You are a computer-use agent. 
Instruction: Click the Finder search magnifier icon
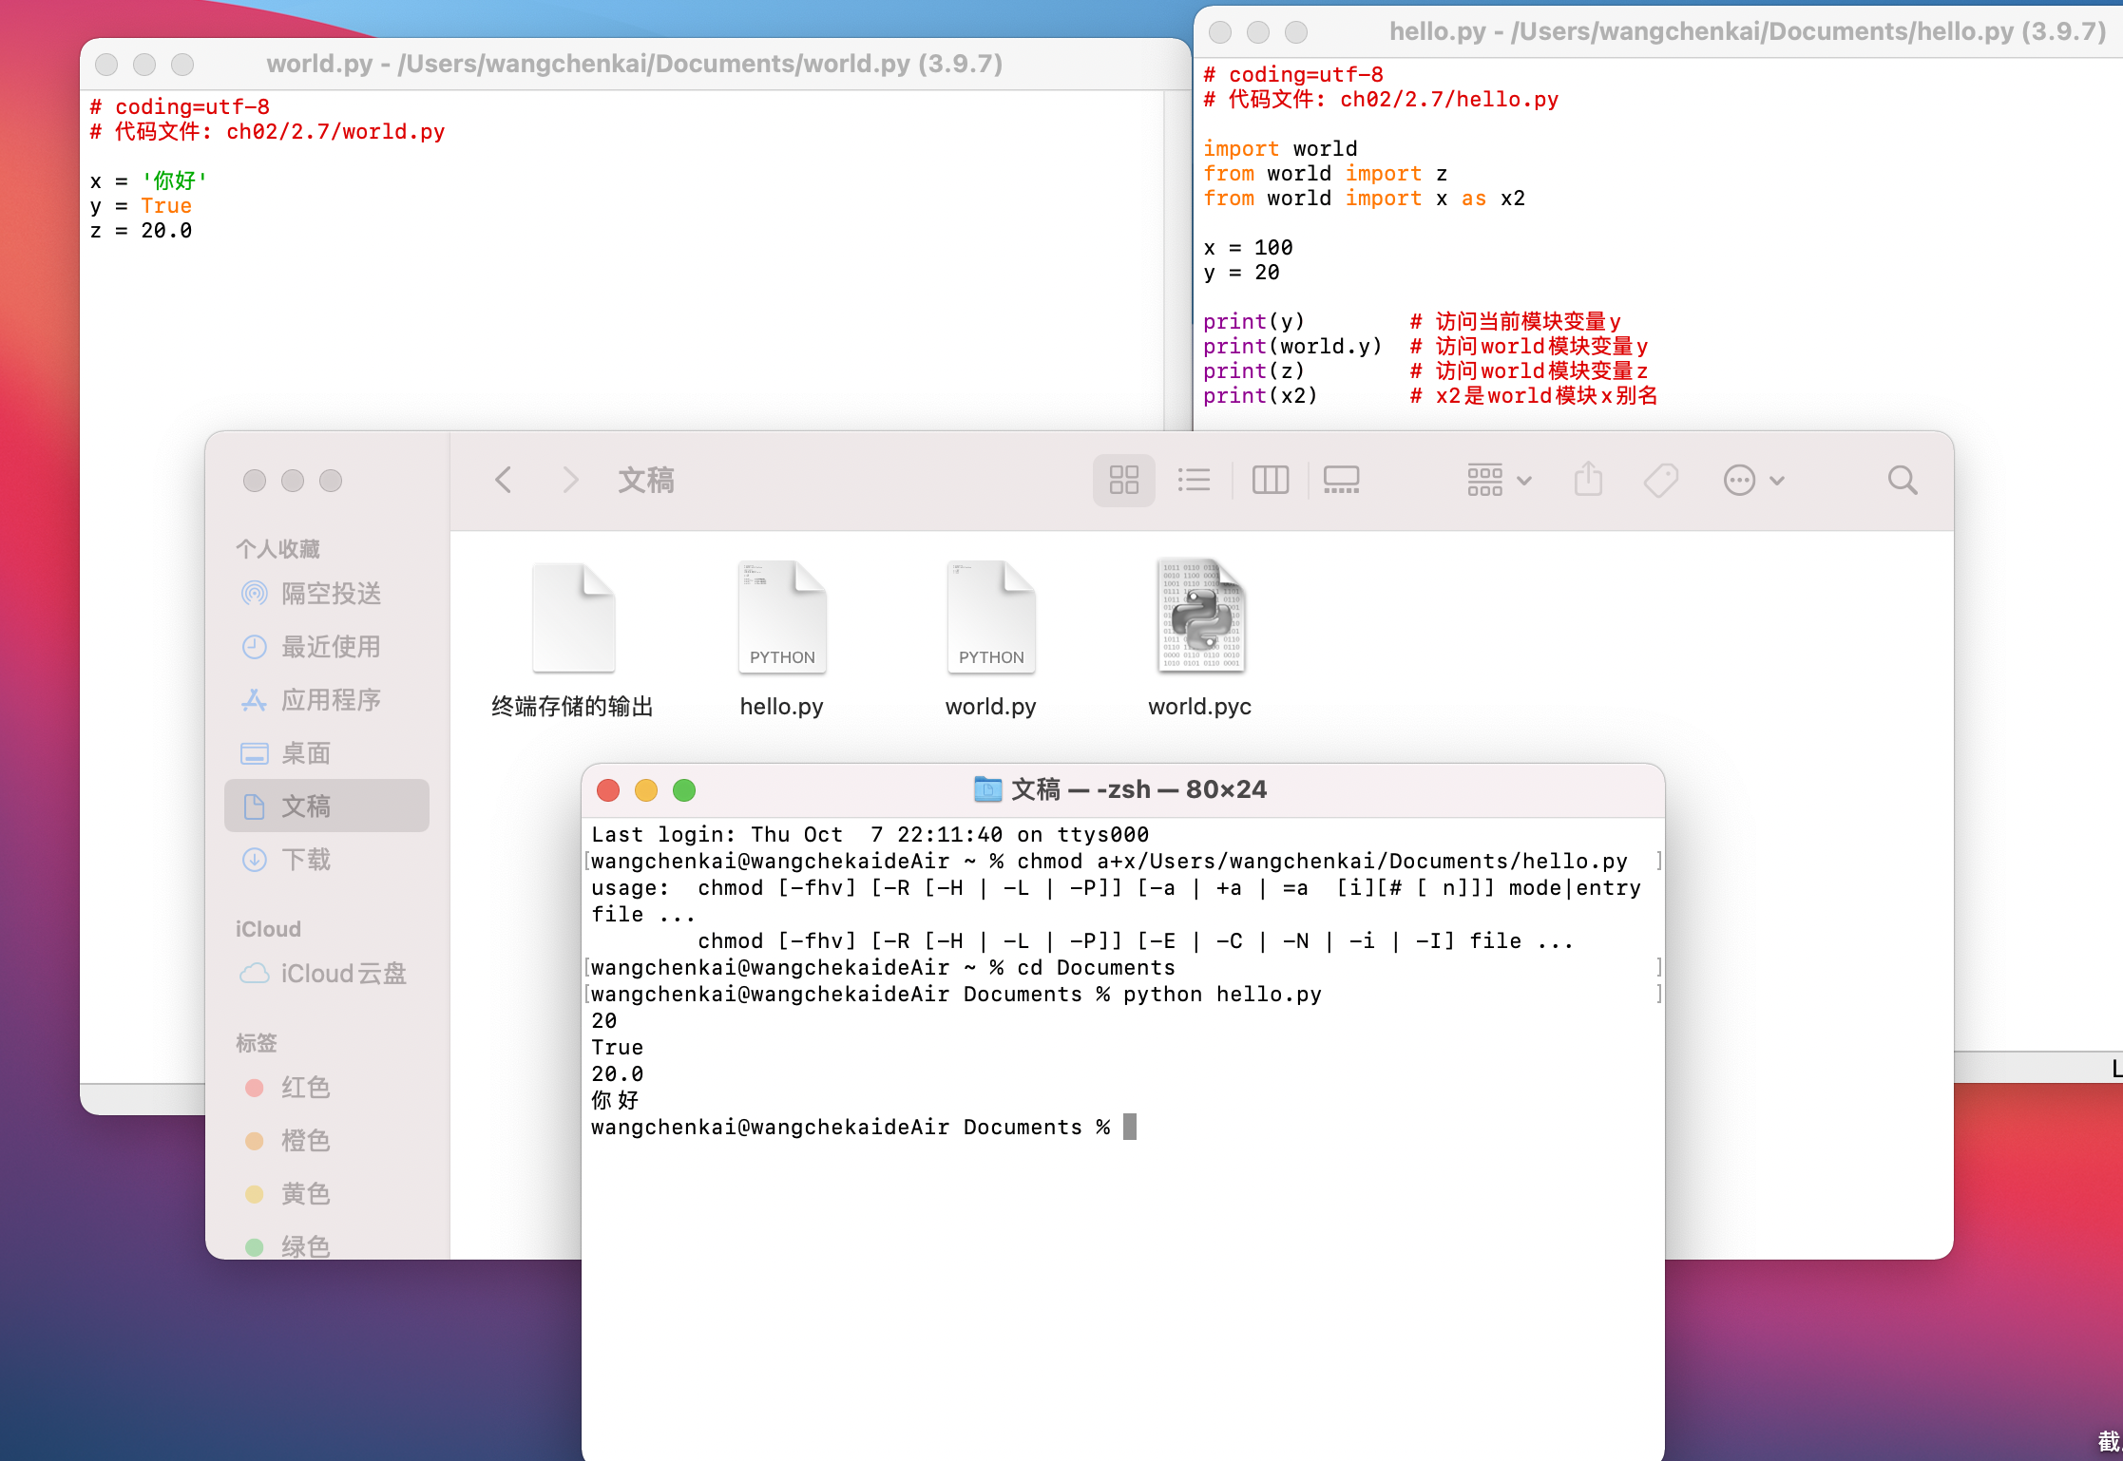(x=1902, y=480)
